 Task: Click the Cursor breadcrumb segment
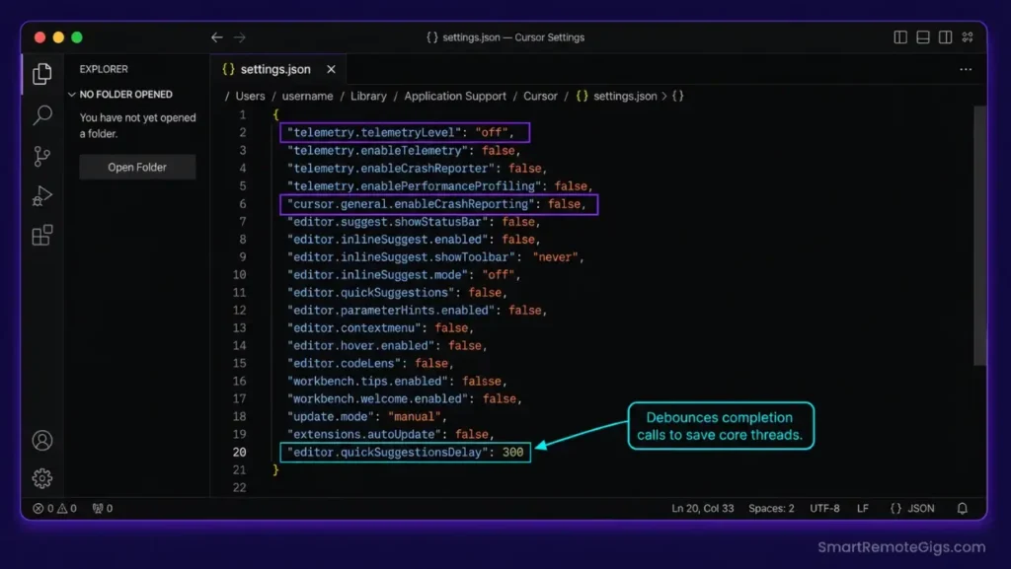[x=540, y=96]
